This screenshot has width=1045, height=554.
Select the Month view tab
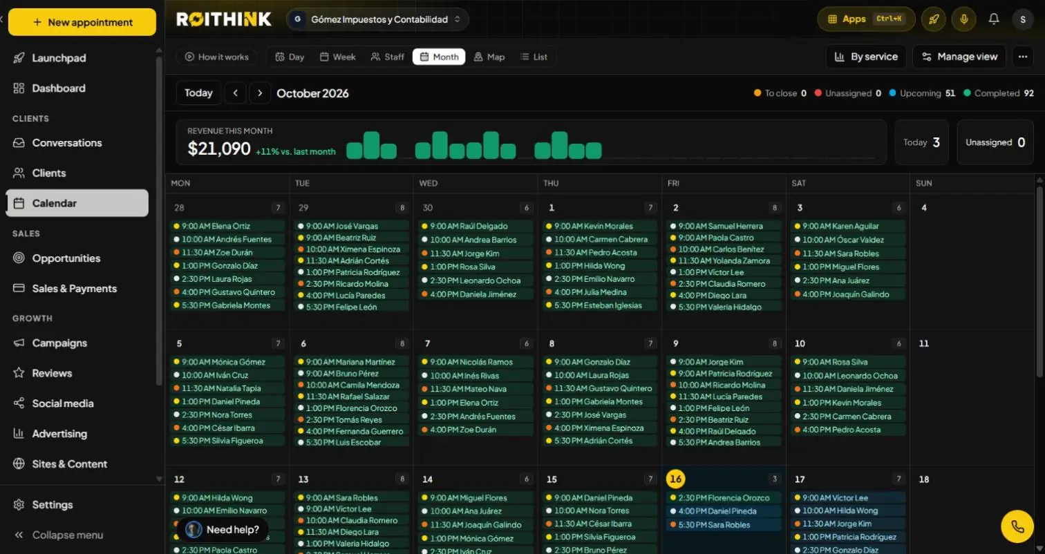coord(439,57)
